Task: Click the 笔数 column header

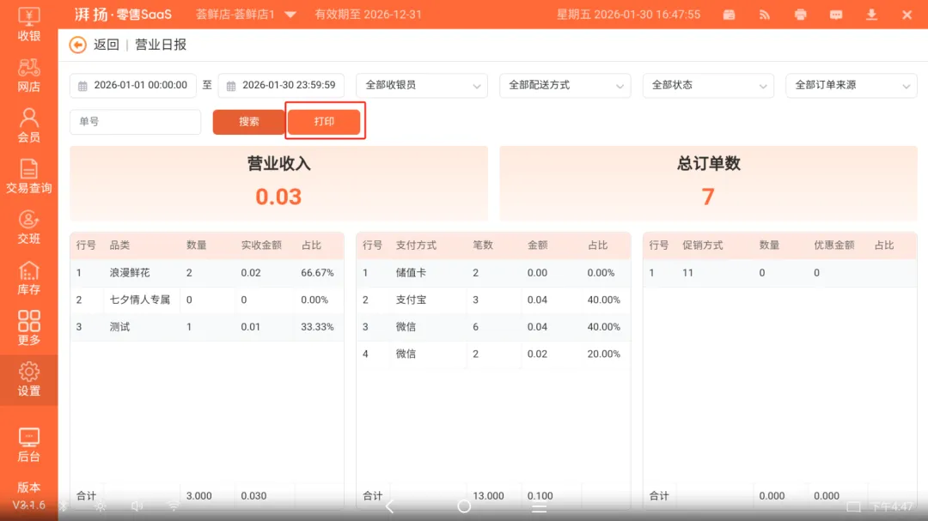Action: (x=482, y=245)
